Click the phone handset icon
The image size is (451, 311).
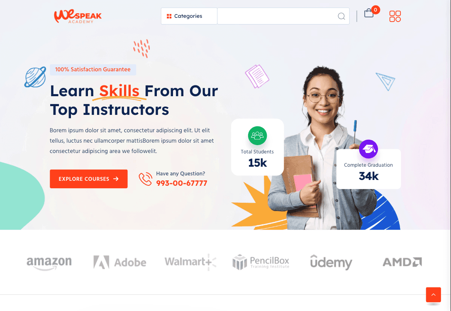click(x=146, y=179)
